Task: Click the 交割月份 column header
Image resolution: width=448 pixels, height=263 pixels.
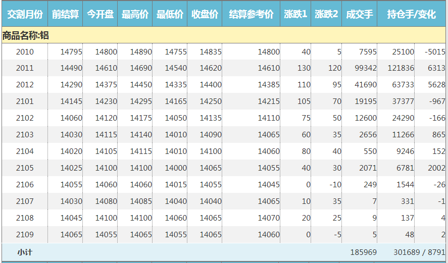Action: click(x=25, y=15)
